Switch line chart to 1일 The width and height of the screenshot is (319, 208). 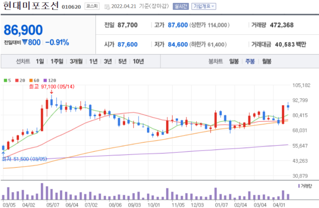pos(40,61)
